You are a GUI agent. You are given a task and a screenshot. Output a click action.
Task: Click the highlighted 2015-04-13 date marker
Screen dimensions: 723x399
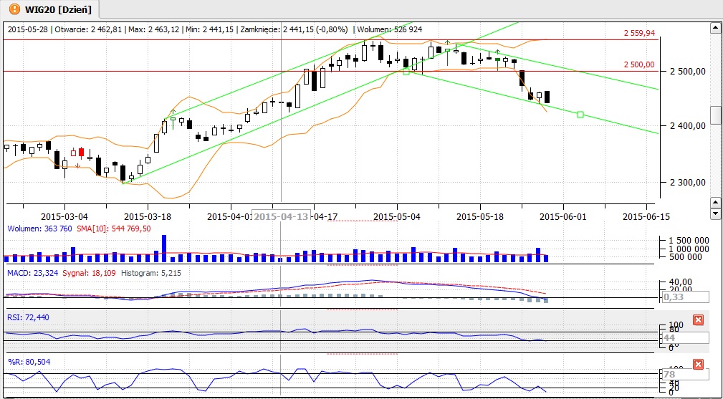click(x=281, y=216)
